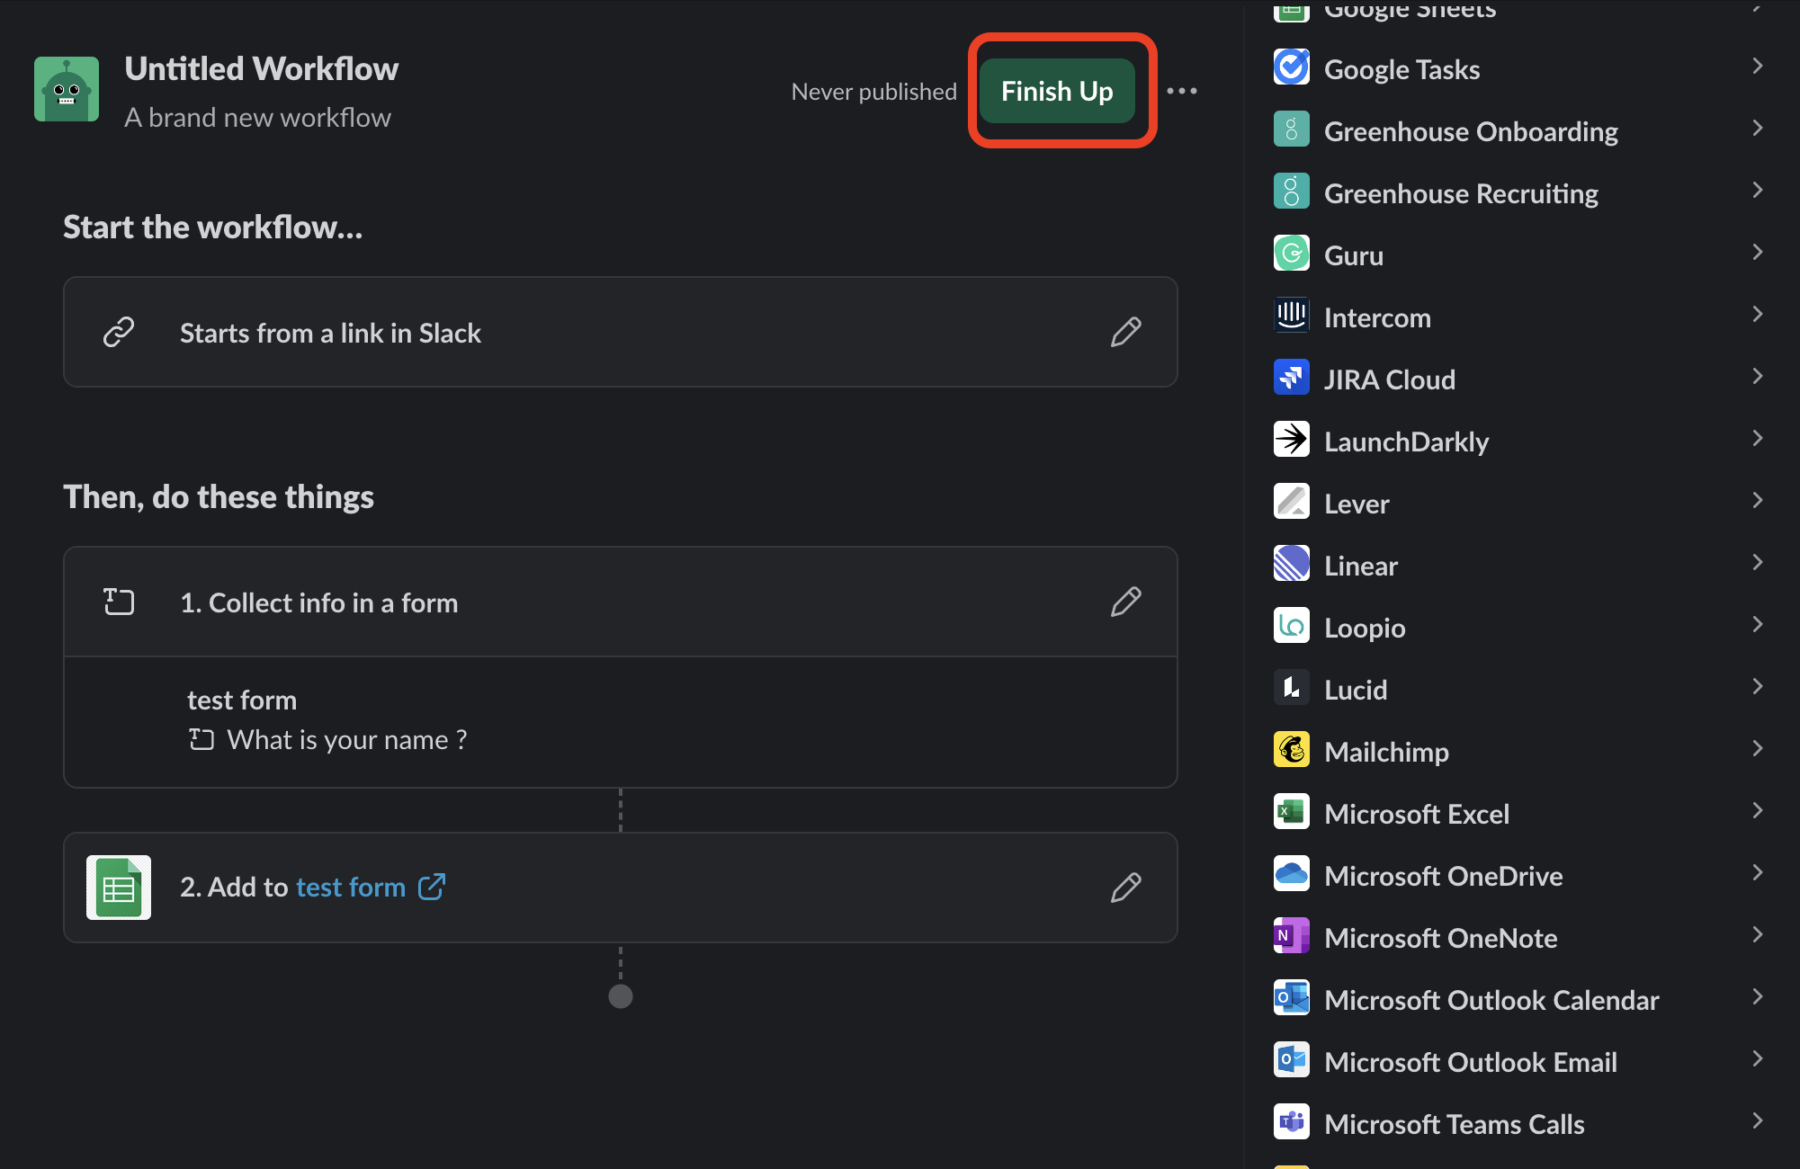
Task: Expand the Google Tasks steps chevron
Action: coord(1757,67)
